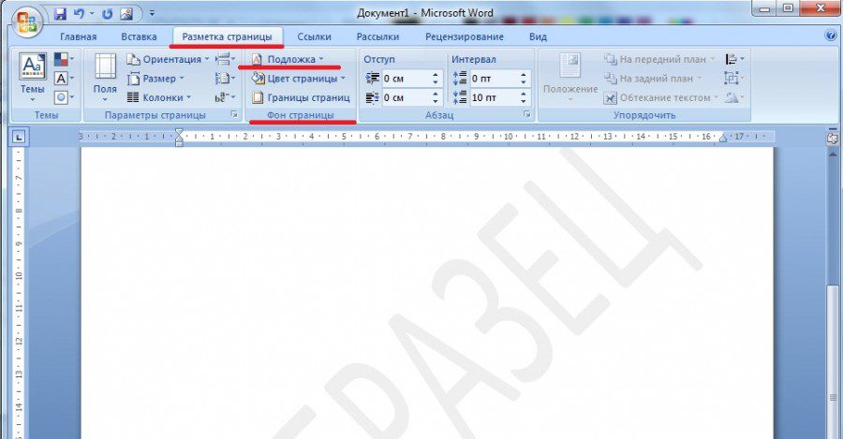Screen dimensions: 843x439
Task: Open Параметры страницы dialog launcher
Action: point(234,114)
